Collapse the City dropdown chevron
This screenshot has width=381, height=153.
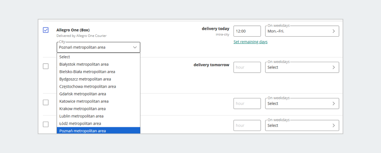135,47
